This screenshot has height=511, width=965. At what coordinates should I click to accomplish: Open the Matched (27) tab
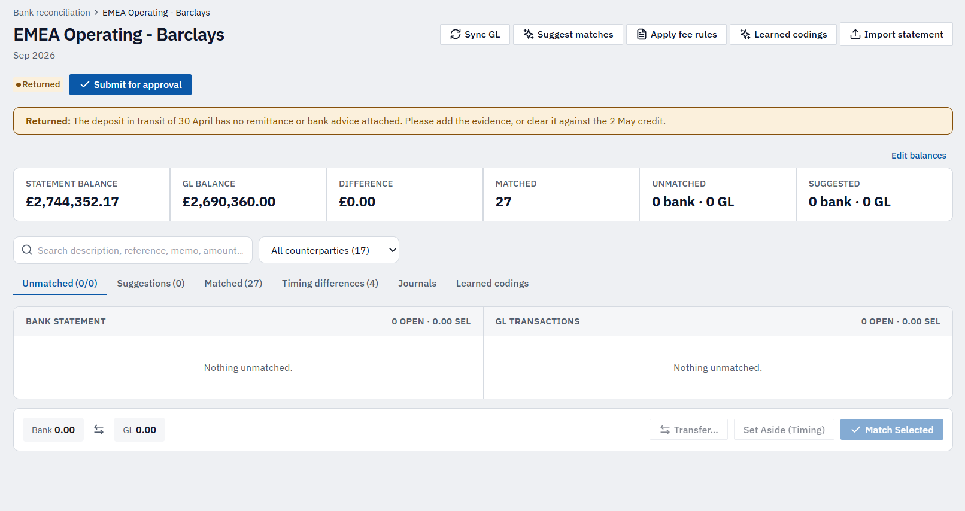pos(233,283)
